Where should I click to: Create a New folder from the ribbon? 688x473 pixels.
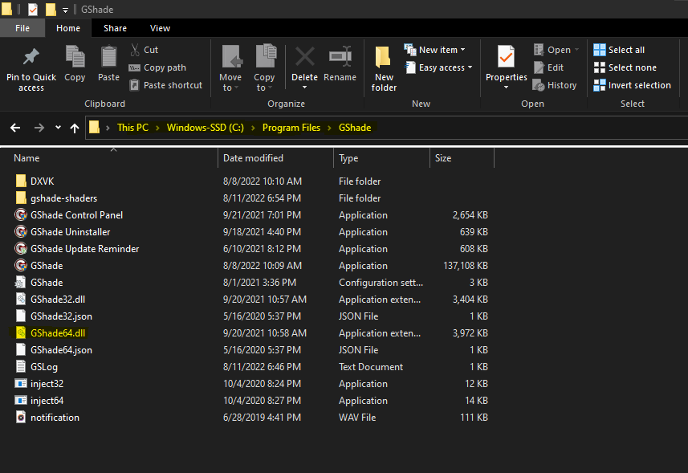coord(384,68)
